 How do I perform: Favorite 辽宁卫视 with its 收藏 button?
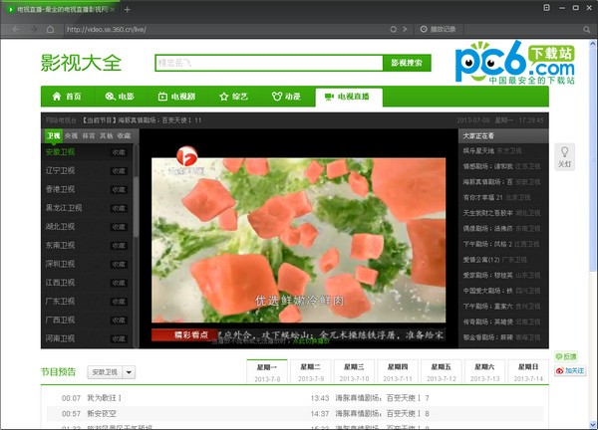pos(119,170)
